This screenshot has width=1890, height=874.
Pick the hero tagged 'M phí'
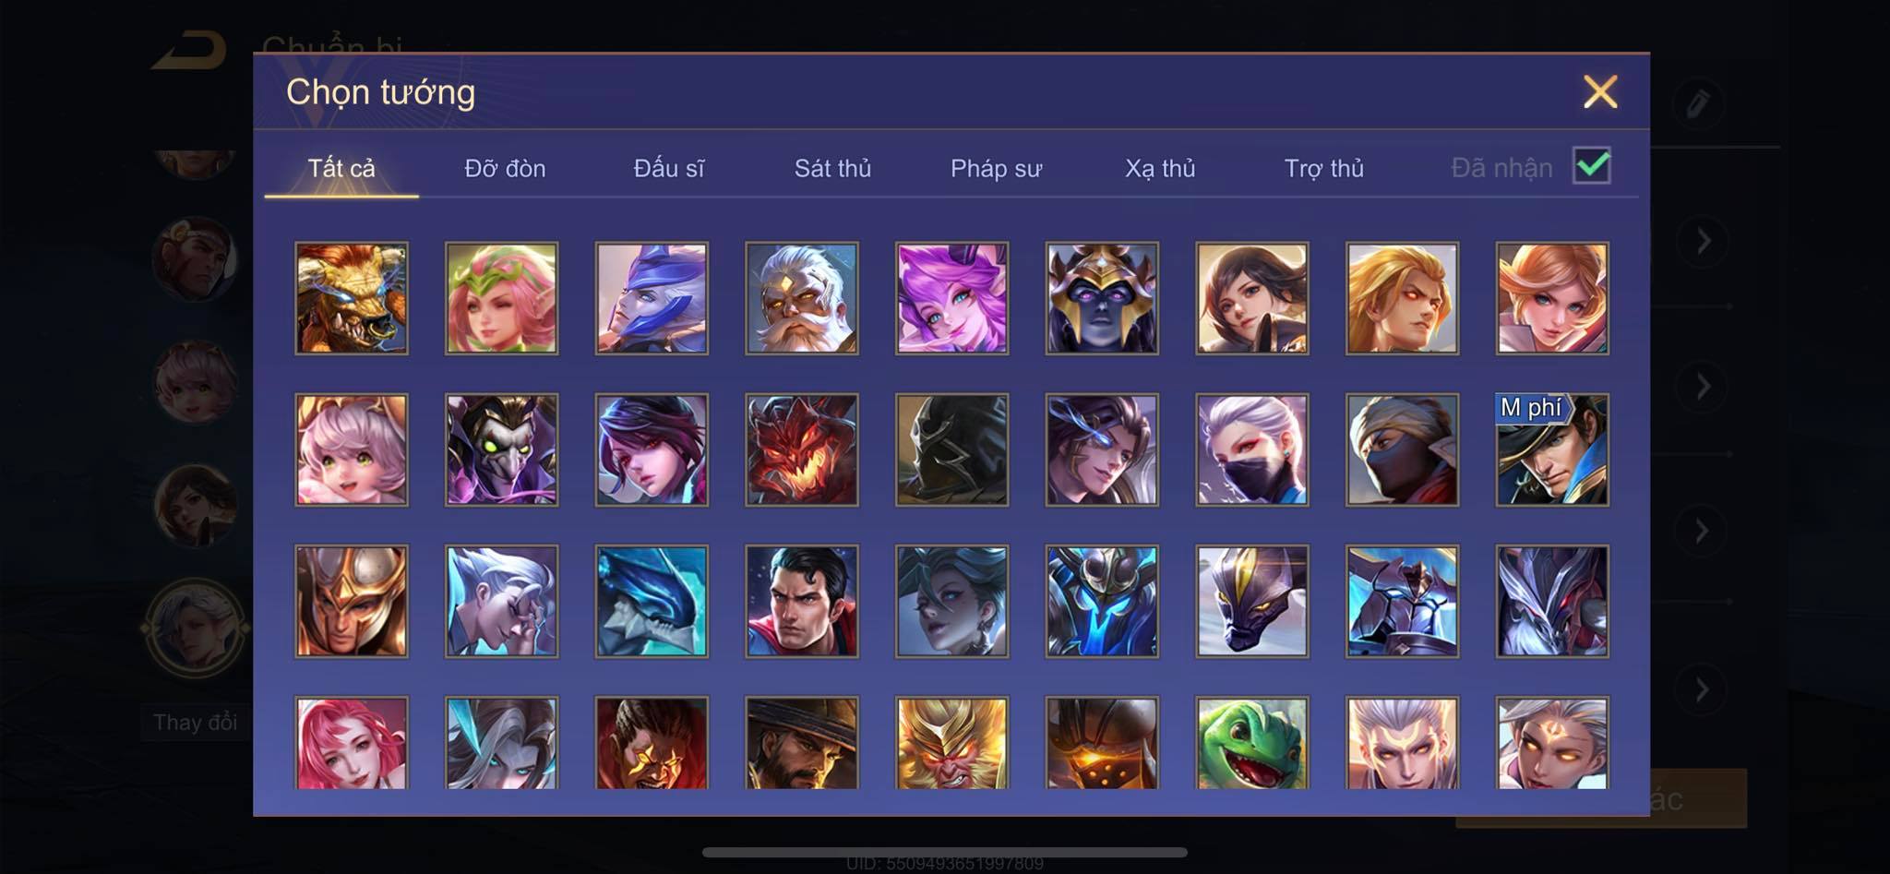(x=1552, y=449)
